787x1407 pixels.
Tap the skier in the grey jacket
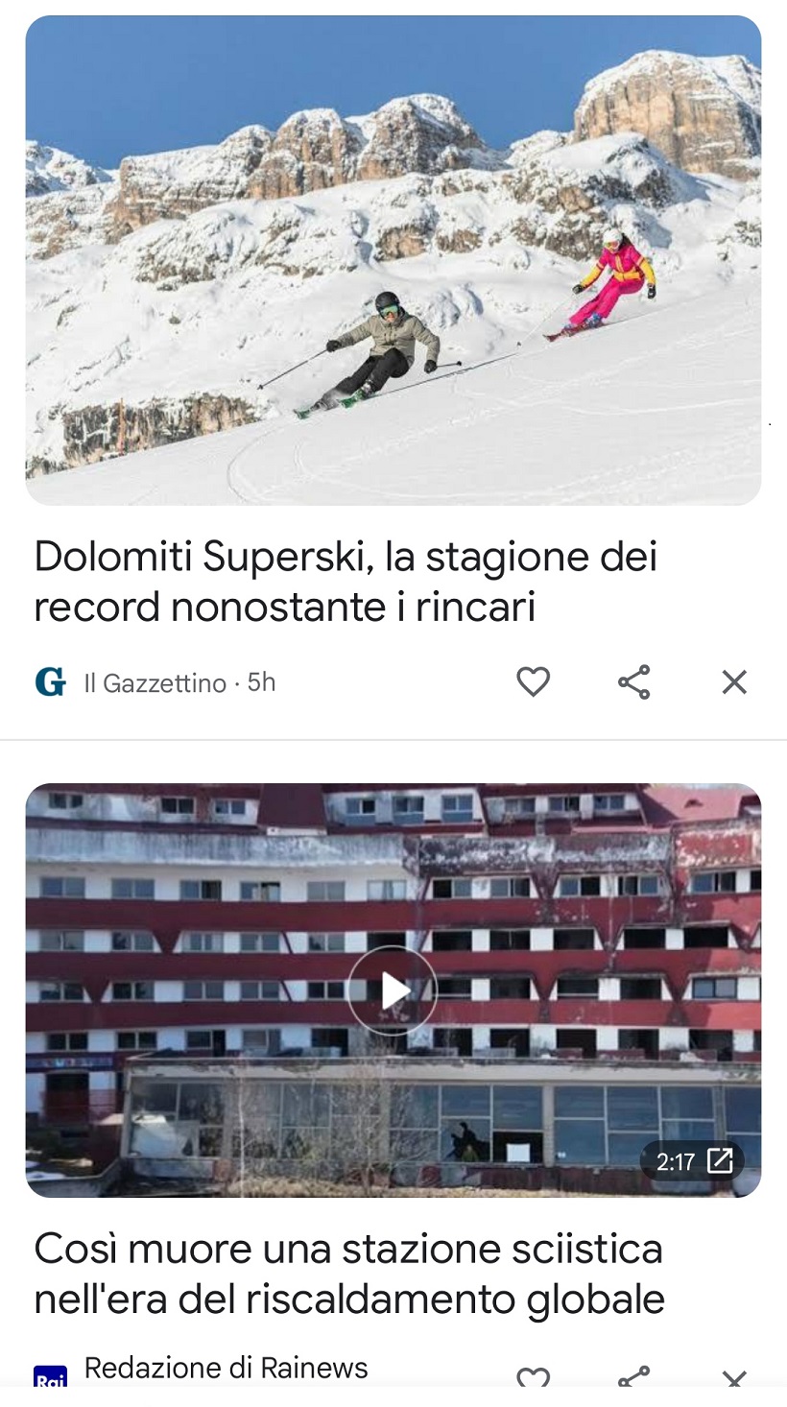[379, 355]
